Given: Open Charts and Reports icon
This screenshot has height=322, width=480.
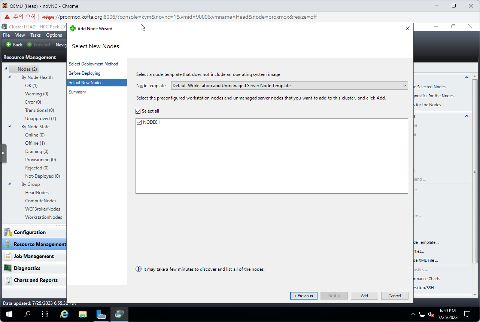Looking at the screenshot, I should tap(8, 280).
